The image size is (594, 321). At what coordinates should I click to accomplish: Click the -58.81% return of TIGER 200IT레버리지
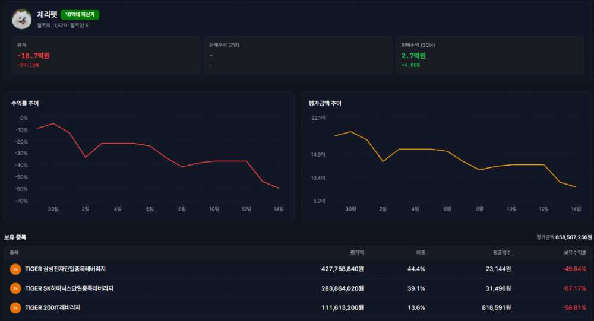tap(574, 308)
